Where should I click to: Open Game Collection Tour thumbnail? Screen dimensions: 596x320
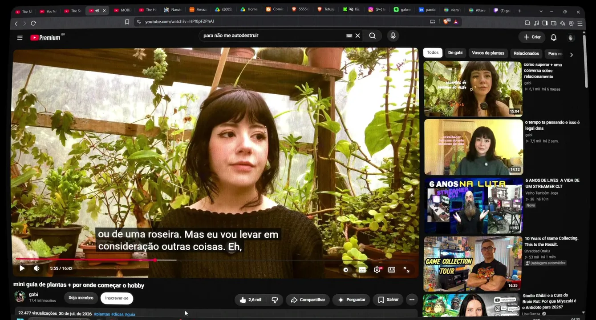(473, 264)
